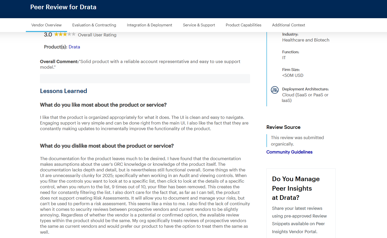Click the paragraph starting 'The documentation for the product'
Viewport: 387px width, 238px height.
coord(145,195)
